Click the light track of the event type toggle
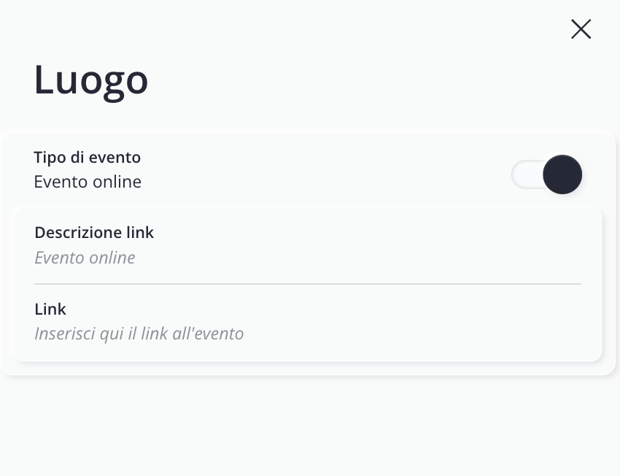The height and width of the screenshot is (476, 620). click(525, 174)
